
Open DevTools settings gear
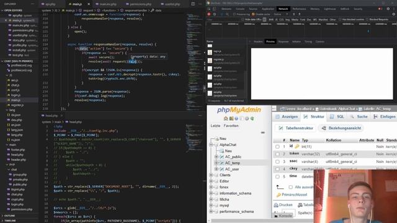pyautogui.click(x=388, y=9)
